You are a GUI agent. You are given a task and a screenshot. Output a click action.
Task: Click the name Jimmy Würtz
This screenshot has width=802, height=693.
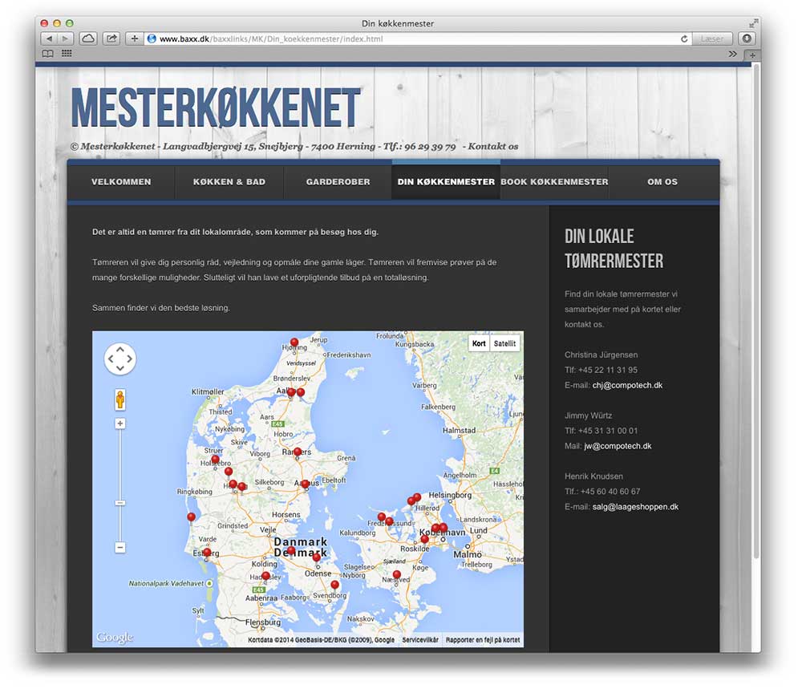(588, 415)
